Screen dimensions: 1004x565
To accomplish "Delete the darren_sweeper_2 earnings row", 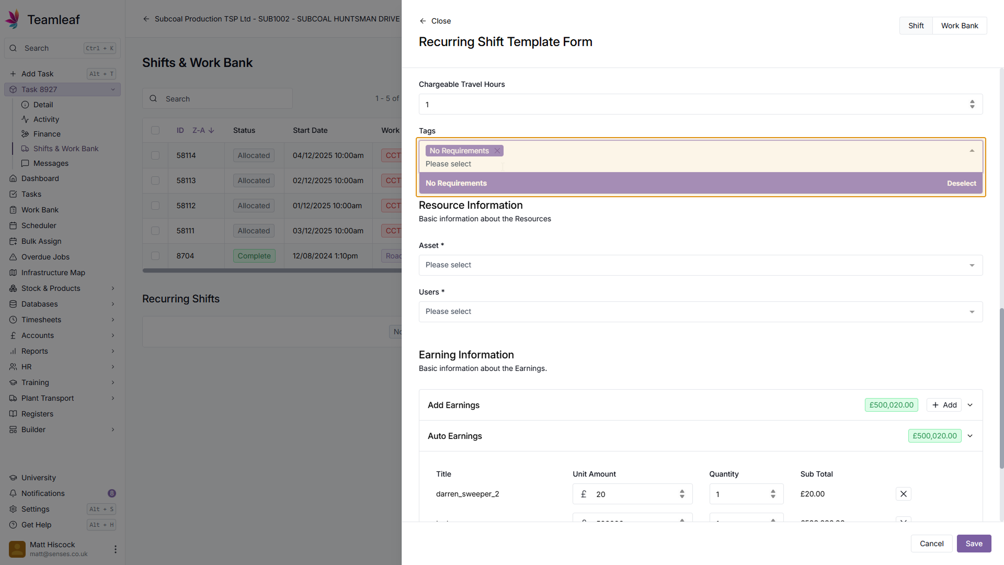I will [x=903, y=494].
